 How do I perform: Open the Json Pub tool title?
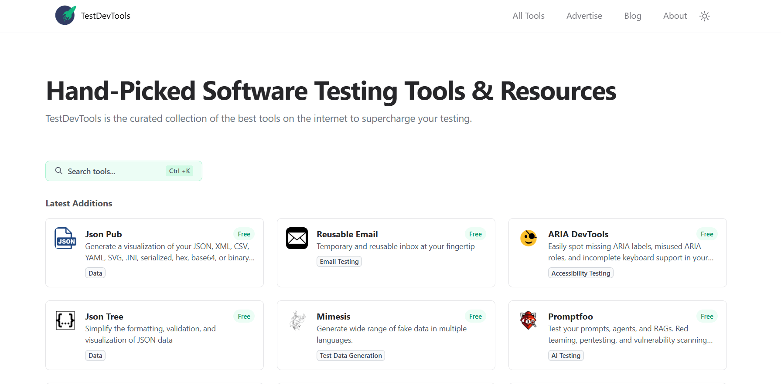pos(103,234)
